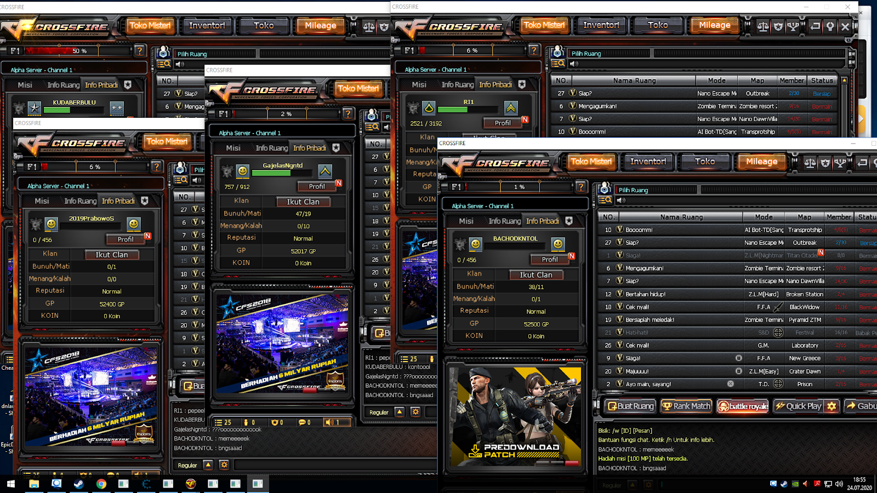Click room search list icon in BACHODKNTOL window
The image size is (877, 493).
tap(605, 200)
